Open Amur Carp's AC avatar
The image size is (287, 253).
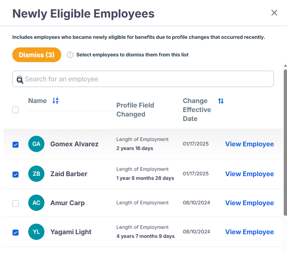click(36, 203)
